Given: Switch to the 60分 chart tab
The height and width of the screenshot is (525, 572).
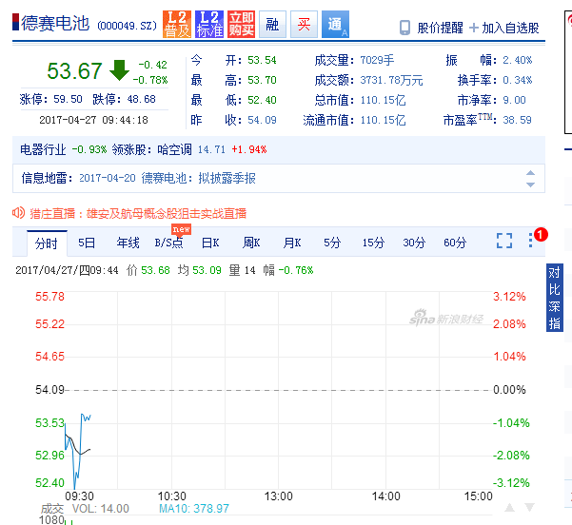Looking at the screenshot, I should coord(455,243).
